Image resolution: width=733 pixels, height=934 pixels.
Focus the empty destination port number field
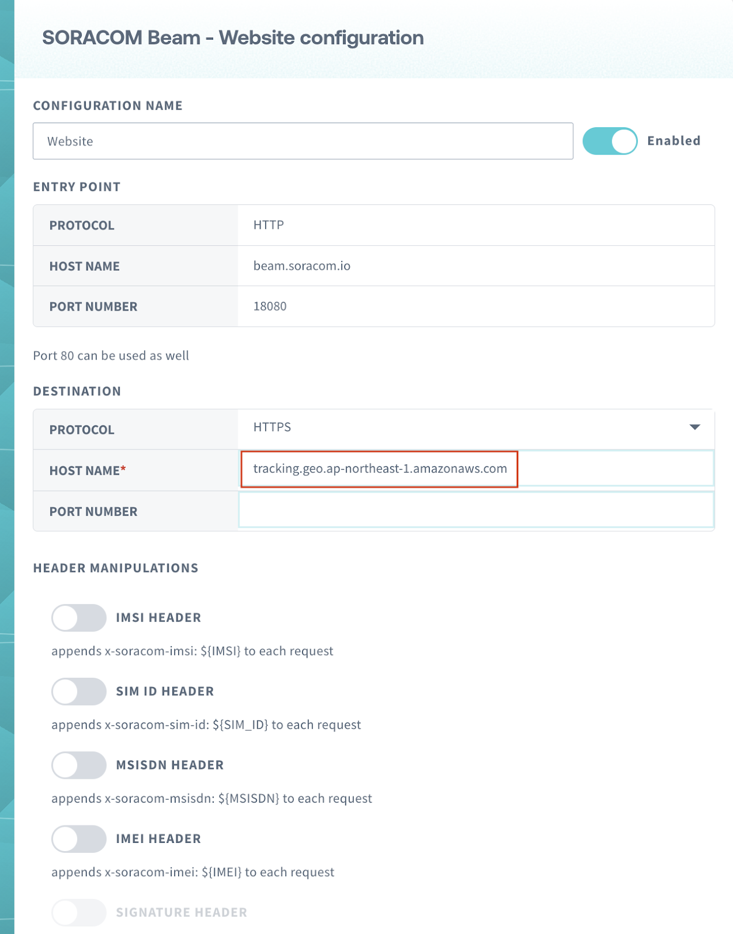coord(475,510)
